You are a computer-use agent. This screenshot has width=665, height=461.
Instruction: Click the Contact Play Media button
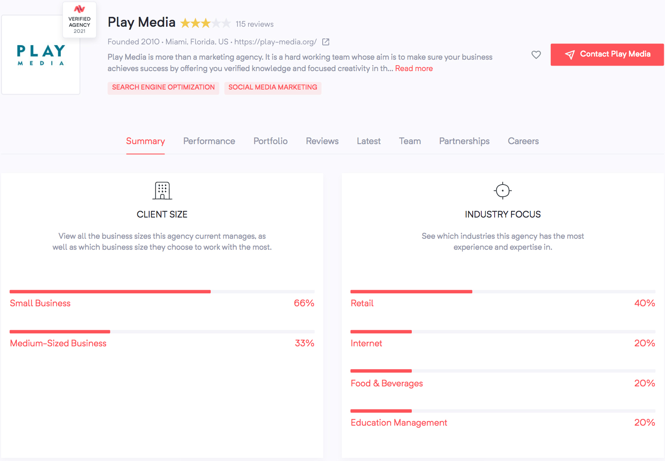[607, 55]
